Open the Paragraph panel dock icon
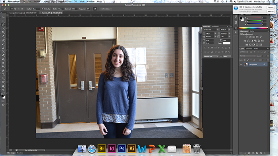This screenshot has width=278, height=156. pos(236,32)
